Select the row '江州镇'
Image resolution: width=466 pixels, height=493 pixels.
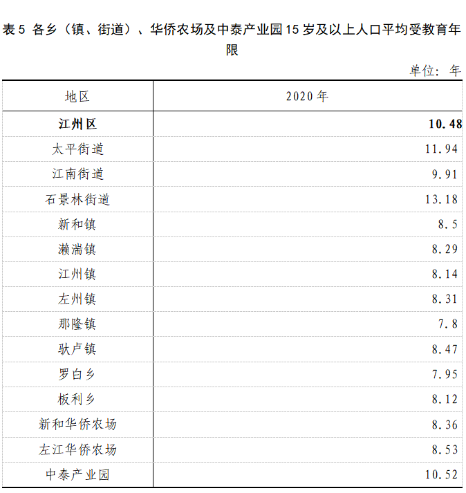tap(232, 274)
